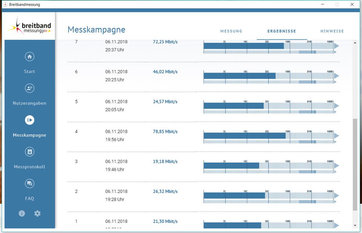Viewport: 362px width, 233px height.
Task: Click the vertical scrollbar thumb
Action: tap(355, 164)
